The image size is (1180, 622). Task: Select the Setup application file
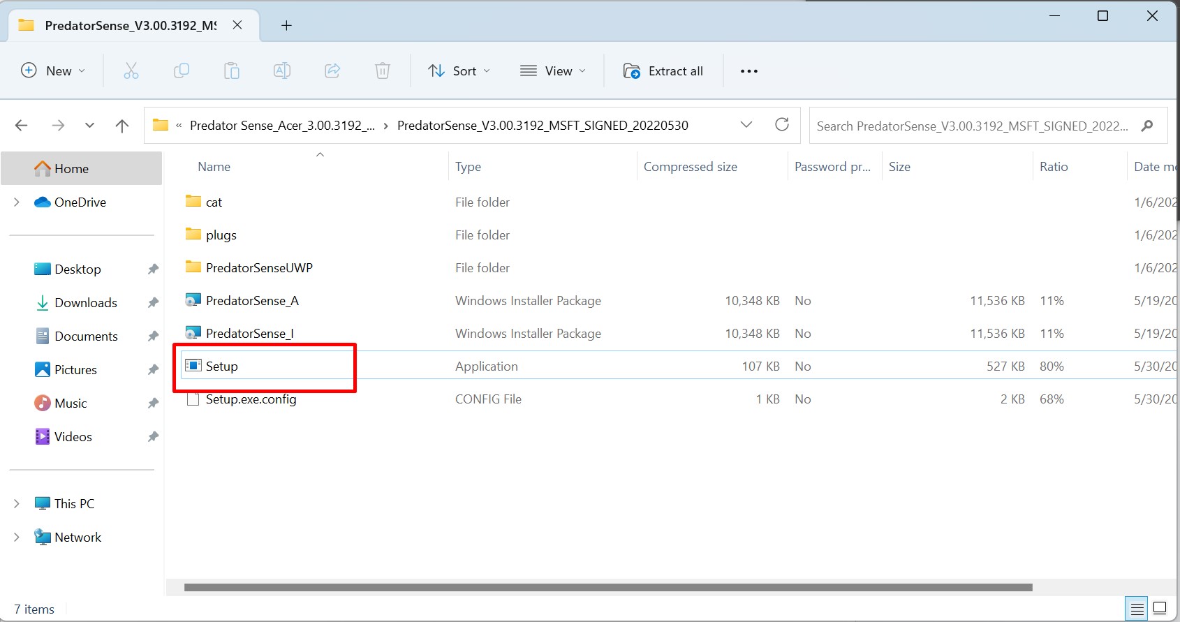(222, 366)
